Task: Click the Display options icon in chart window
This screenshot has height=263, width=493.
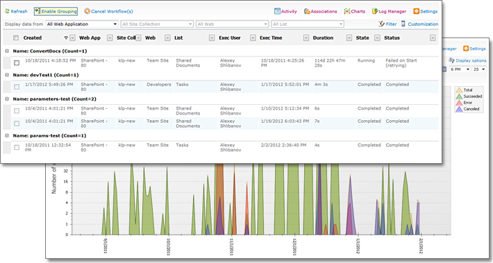Action: coord(451,60)
